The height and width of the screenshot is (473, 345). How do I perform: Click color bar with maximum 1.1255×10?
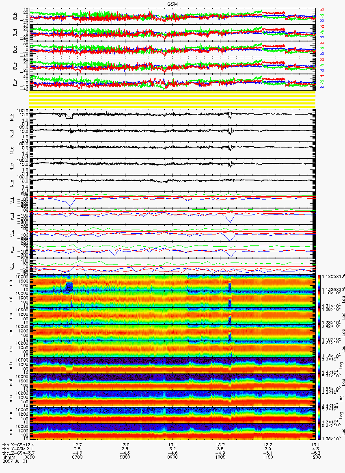(319, 283)
